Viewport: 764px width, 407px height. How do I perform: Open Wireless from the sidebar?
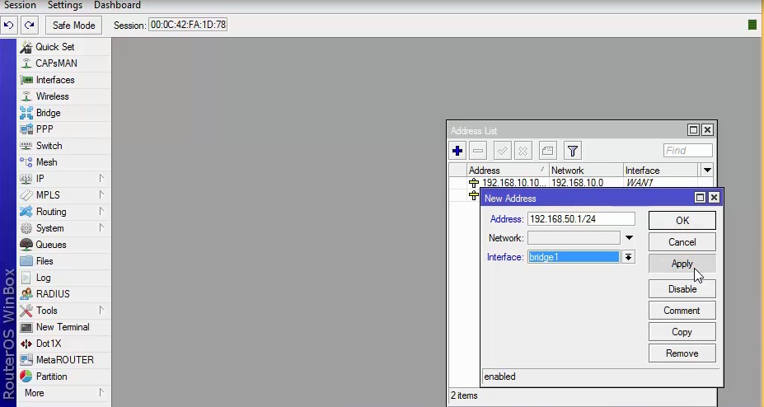coord(52,96)
